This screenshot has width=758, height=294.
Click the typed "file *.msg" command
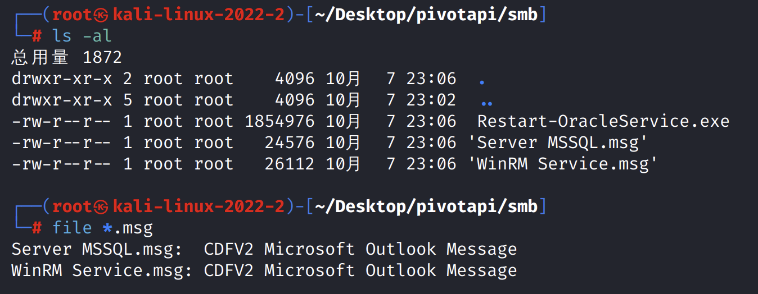pyautogui.click(x=102, y=228)
